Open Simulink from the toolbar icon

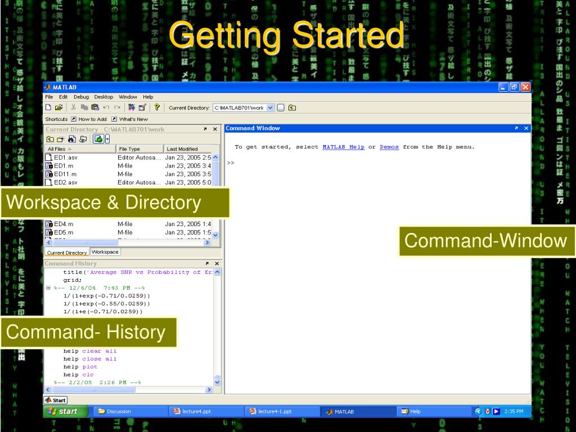coord(132,107)
